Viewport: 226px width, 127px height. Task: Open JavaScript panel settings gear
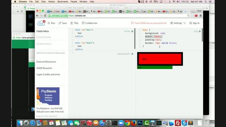coord(132,54)
